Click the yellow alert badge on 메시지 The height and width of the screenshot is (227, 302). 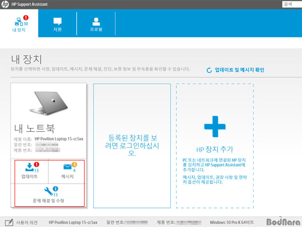coord(74,164)
